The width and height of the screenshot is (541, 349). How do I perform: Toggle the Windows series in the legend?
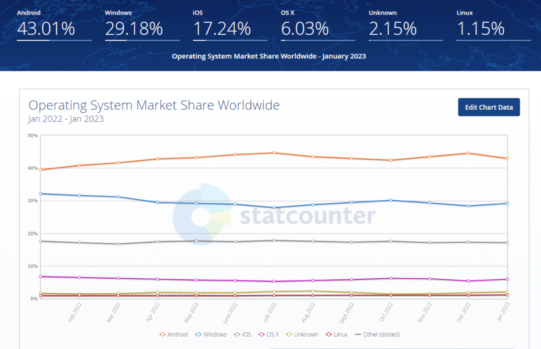click(211, 334)
